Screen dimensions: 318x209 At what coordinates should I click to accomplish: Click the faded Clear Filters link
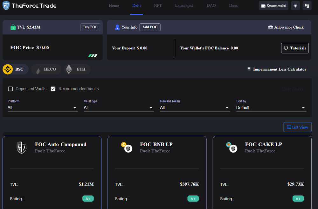[x=292, y=89]
